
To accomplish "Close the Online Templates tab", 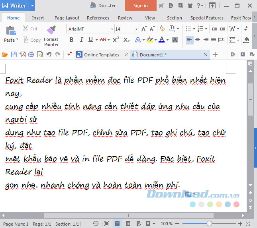I will click(x=126, y=55).
